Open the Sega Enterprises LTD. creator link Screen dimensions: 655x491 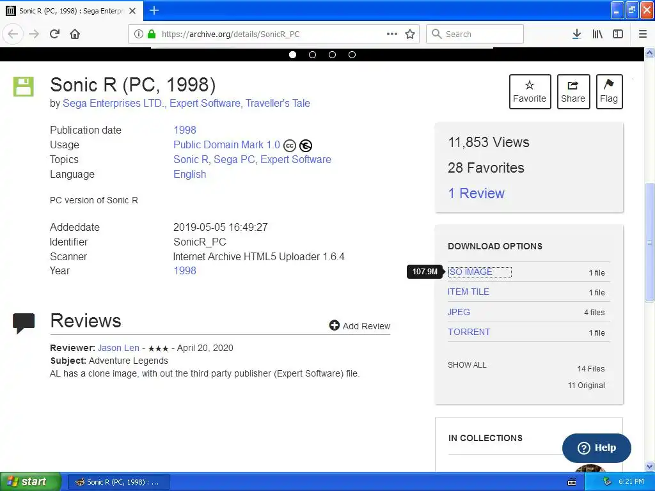114,103
